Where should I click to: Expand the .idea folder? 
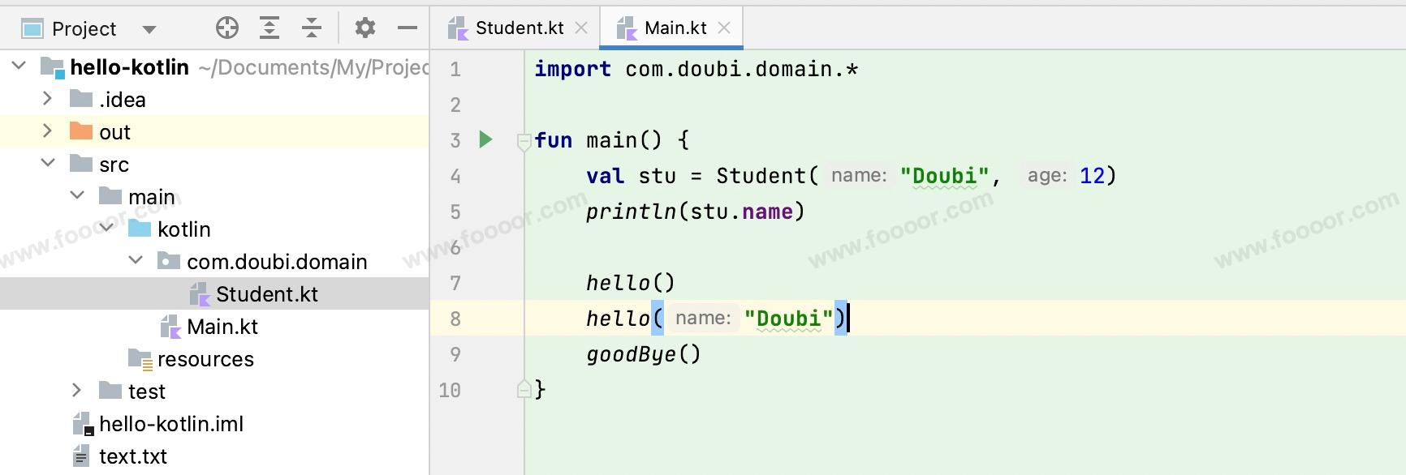[47, 99]
